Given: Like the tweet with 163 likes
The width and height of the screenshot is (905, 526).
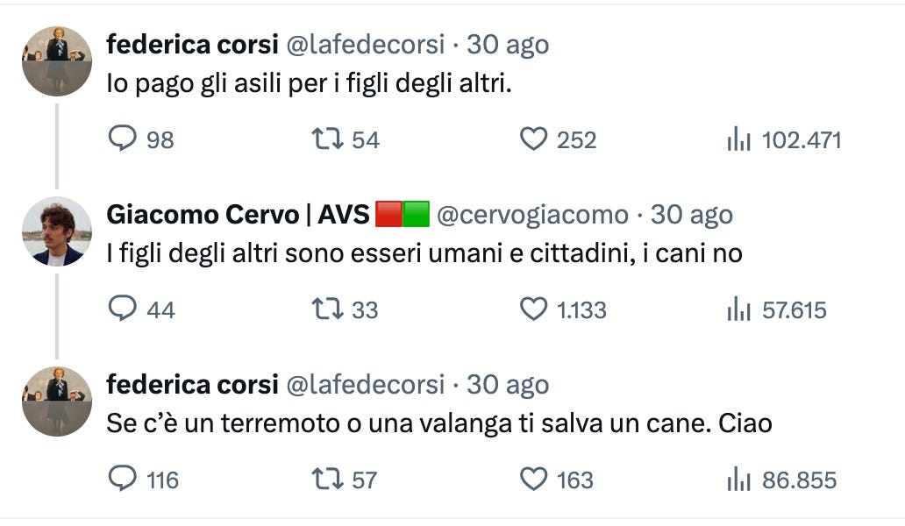Looking at the screenshot, I should (x=533, y=479).
